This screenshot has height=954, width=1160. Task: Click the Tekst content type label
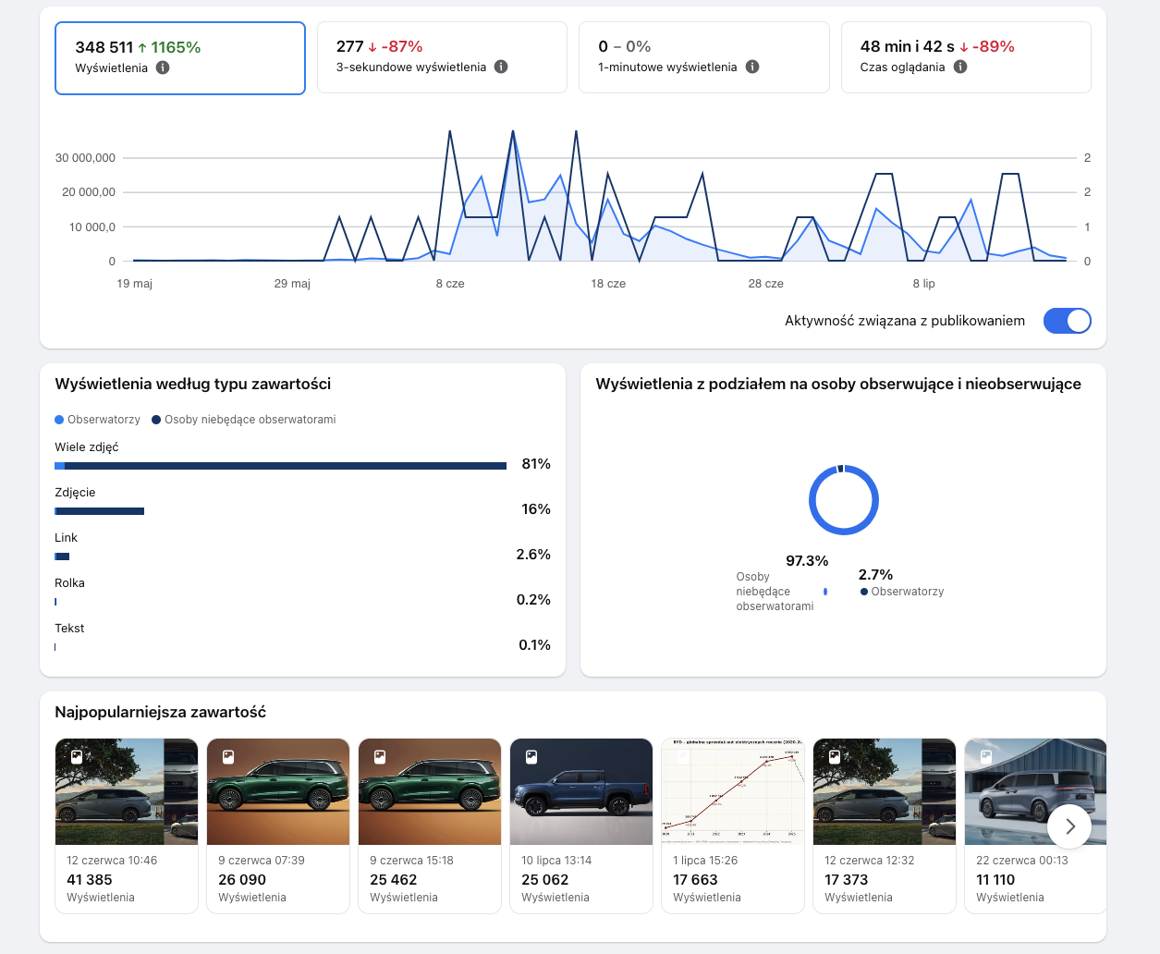[69, 629]
